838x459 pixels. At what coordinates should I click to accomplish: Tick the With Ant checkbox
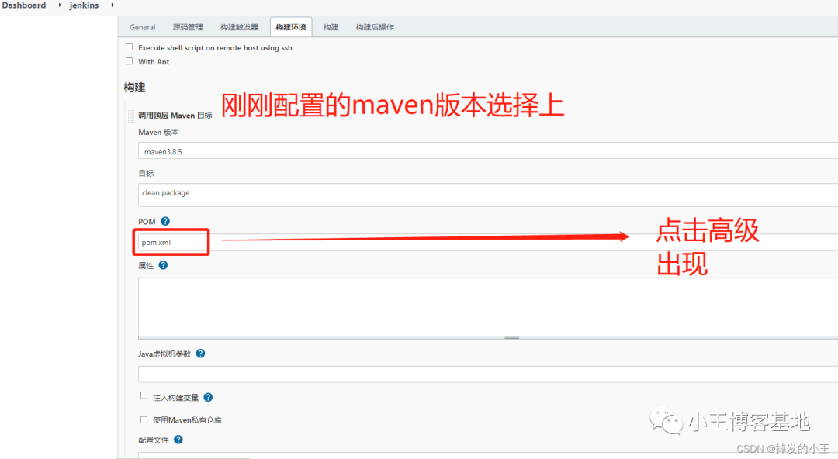[130, 61]
